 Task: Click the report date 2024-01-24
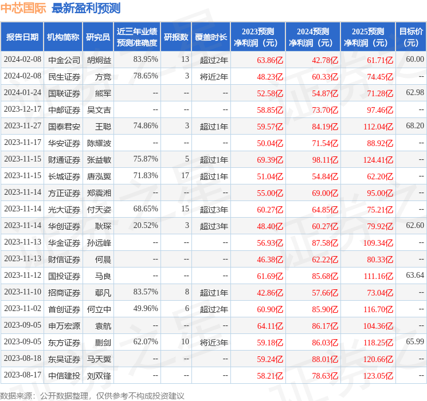(x=22, y=92)
